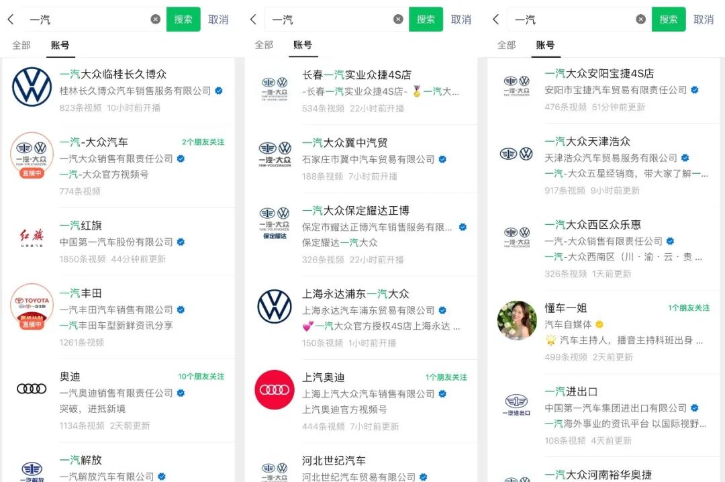Viewport: 725px width, 482px height.
Task: Open VW logo avatar of 一汽大众临桂长久博众
Action: (32, 87)
